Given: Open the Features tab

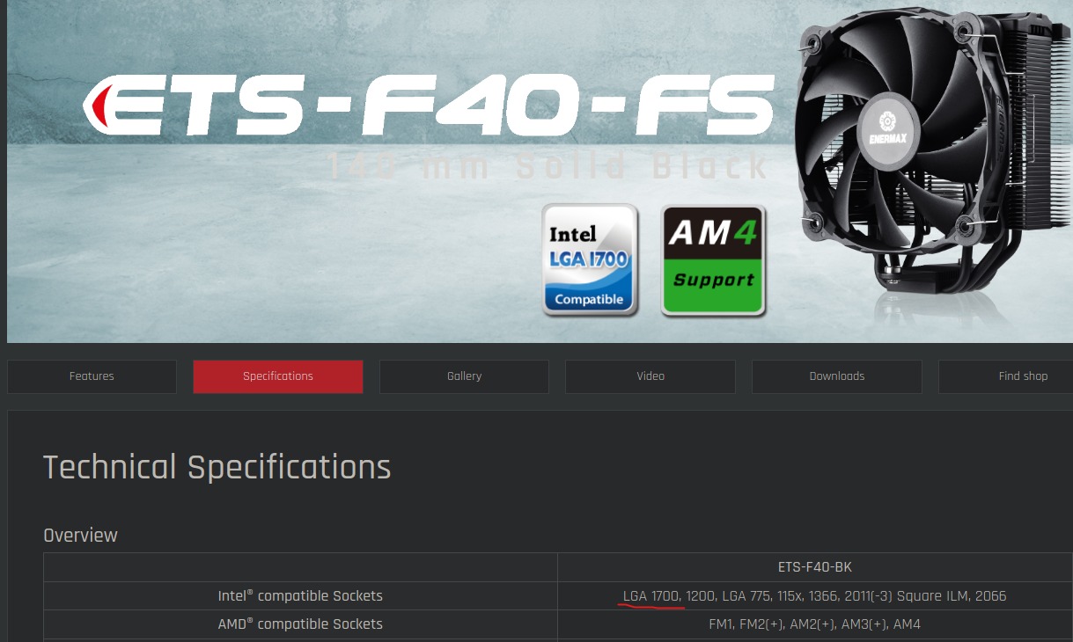Looking at the screenshot, I should [92, 376].
